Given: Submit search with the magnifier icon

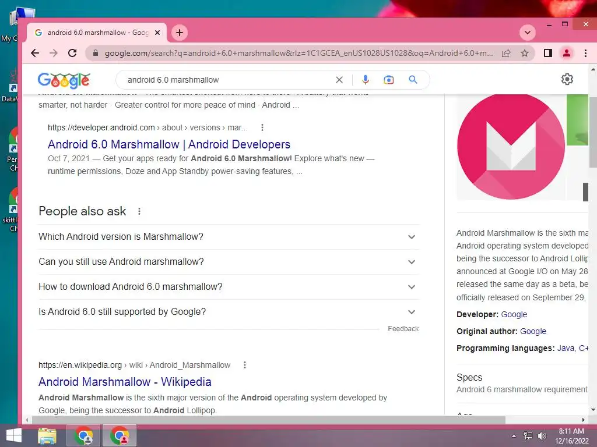Looking at the screenshot, I should (413, 80).
